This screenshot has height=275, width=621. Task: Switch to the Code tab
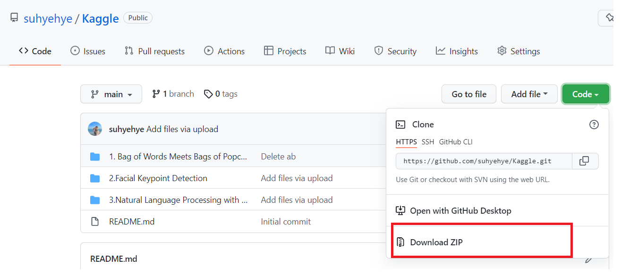pos(35,51)
